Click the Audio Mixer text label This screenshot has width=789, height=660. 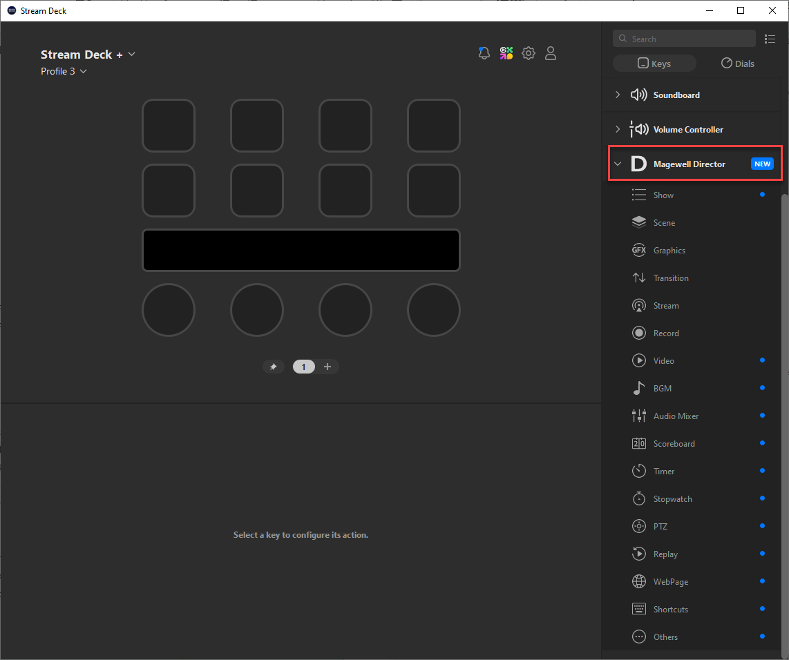click(676, 416)
